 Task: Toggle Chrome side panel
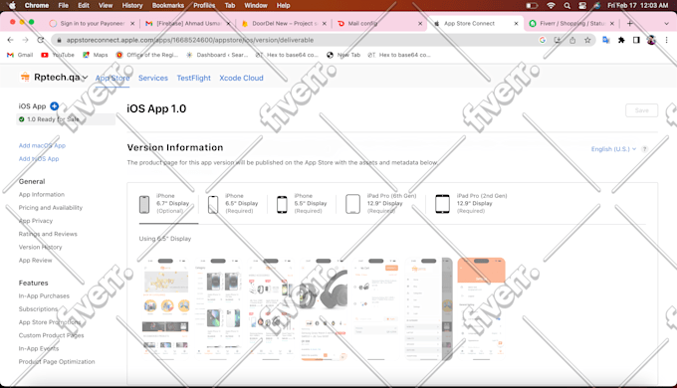point(636,40)
